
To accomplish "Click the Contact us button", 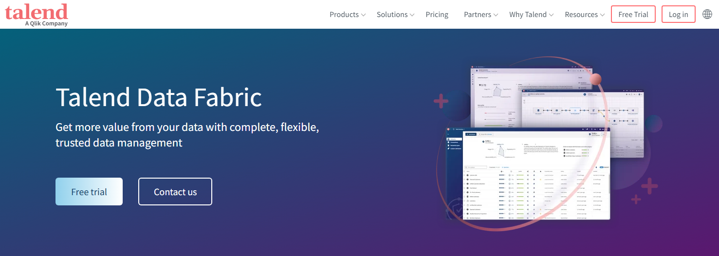I will (x=175, y=192).
